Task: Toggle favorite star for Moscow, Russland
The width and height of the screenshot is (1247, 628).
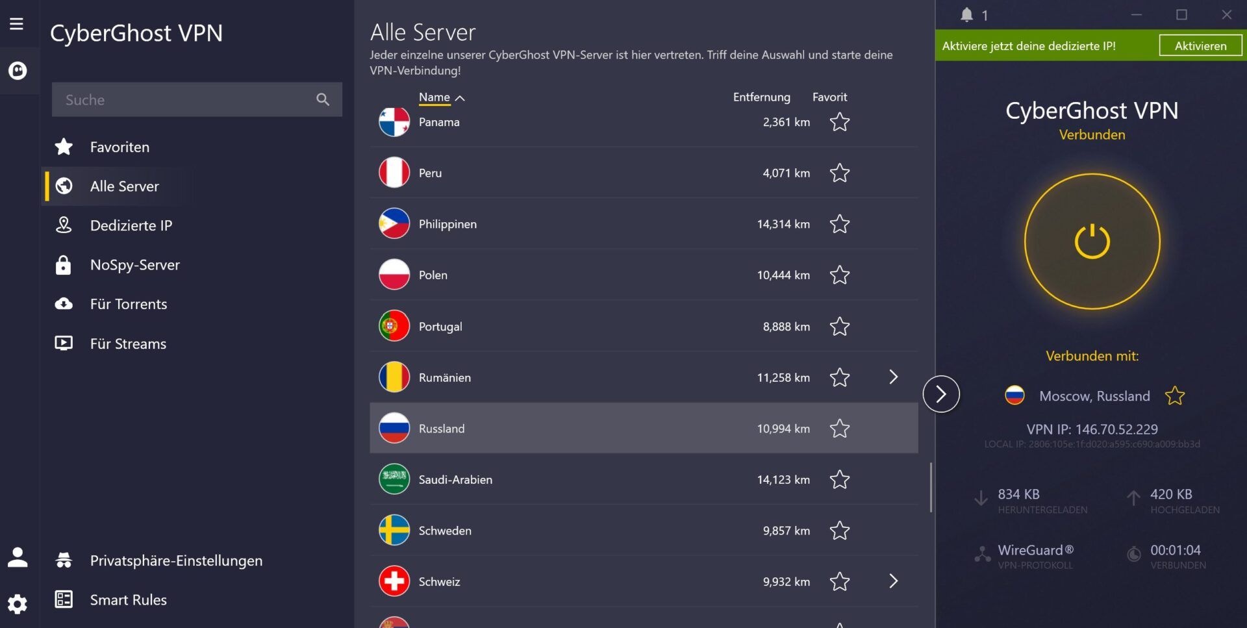Action: 1175,396
